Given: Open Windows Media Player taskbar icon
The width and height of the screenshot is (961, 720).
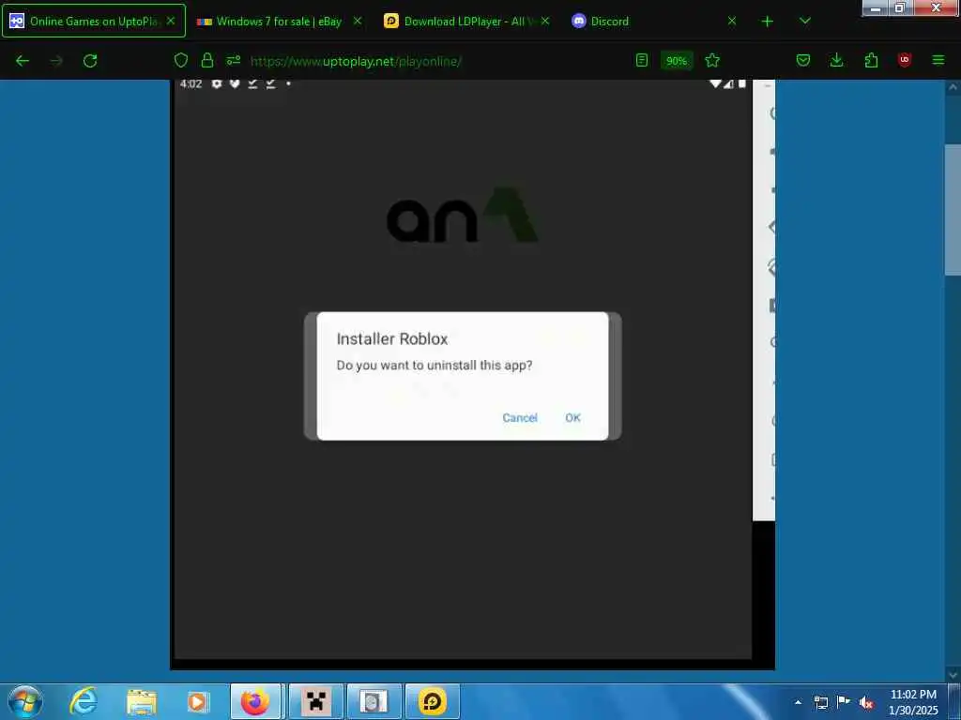Looking at the screenshot, I should 198,701.
